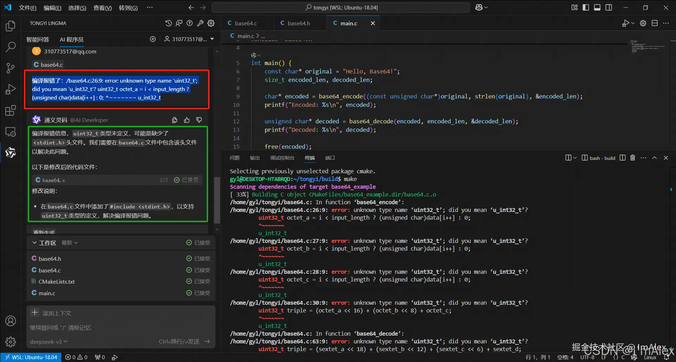
Task: Collapse the 工作区 section
Action: point(35,243)
